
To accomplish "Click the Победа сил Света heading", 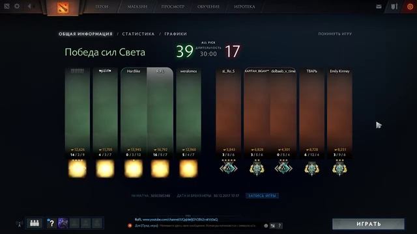I will 105,52.
